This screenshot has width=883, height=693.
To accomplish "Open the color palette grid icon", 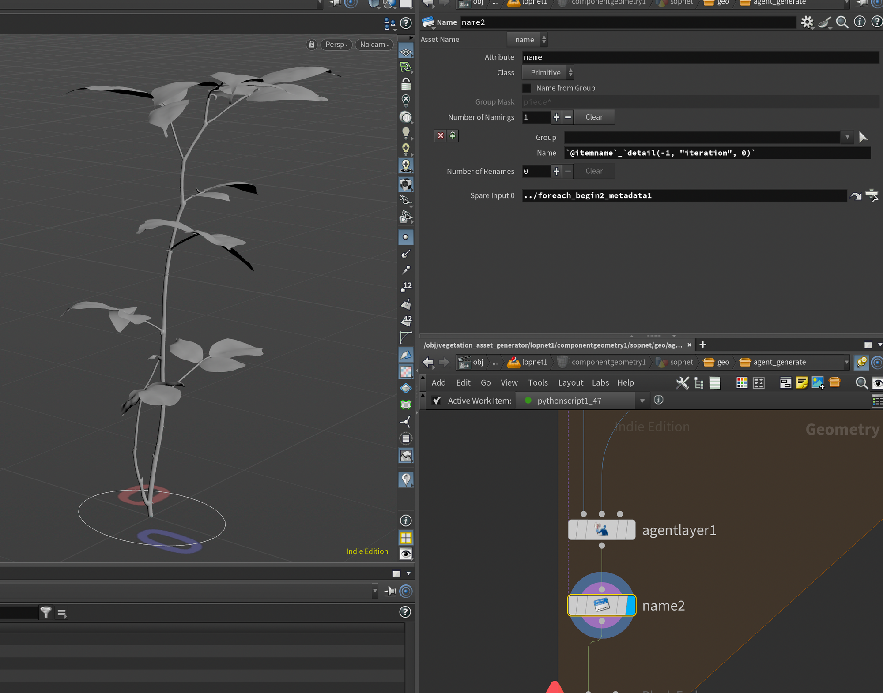I will (742, 383).
